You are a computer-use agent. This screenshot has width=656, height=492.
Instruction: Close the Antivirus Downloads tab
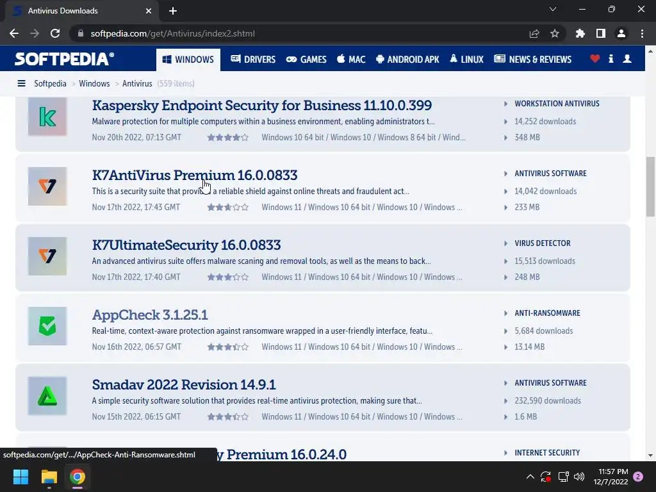[149, 11]
